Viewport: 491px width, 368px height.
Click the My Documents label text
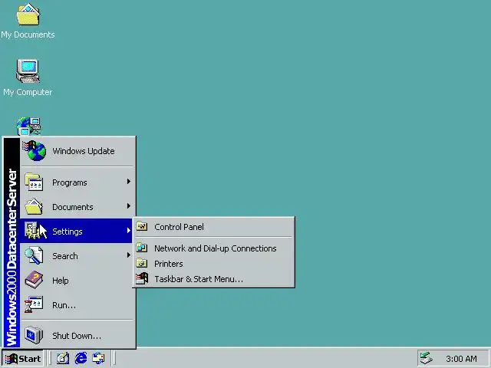(28, 34)
